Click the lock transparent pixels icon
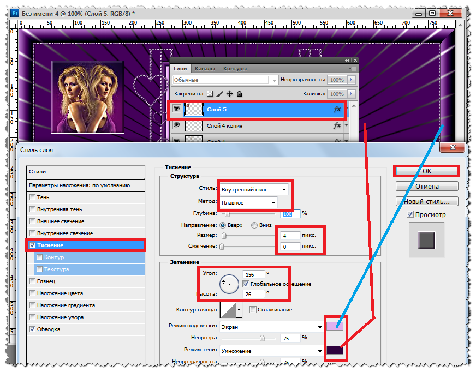Screen dimensions: 476x372 pos(210,94)
